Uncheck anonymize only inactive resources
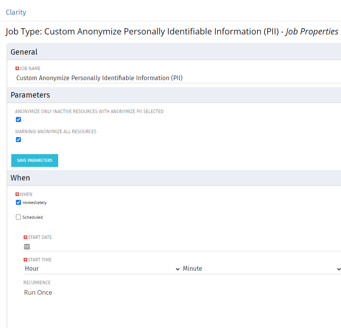 tap(18, 119)
